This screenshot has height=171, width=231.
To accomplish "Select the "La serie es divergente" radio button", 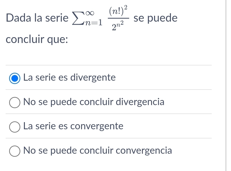I will click(x=15, y=78).
